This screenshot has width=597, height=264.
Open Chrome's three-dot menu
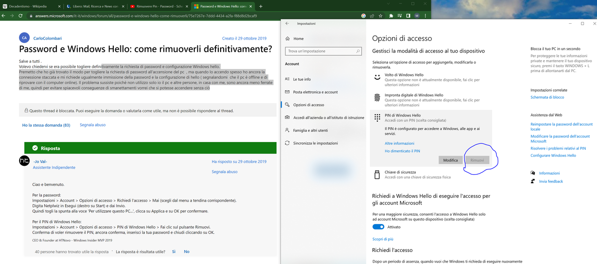click(x=426, y=15)
